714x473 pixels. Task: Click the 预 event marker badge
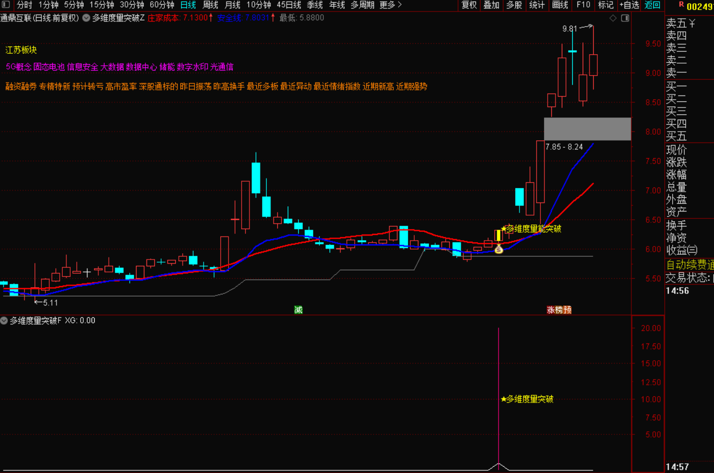pyautogui.click(x=568, y=310)
